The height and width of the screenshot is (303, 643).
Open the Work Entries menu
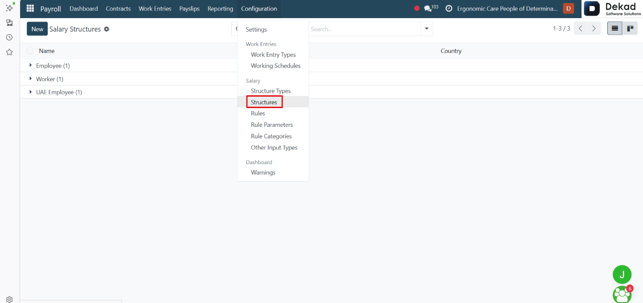tap(155, 9)
